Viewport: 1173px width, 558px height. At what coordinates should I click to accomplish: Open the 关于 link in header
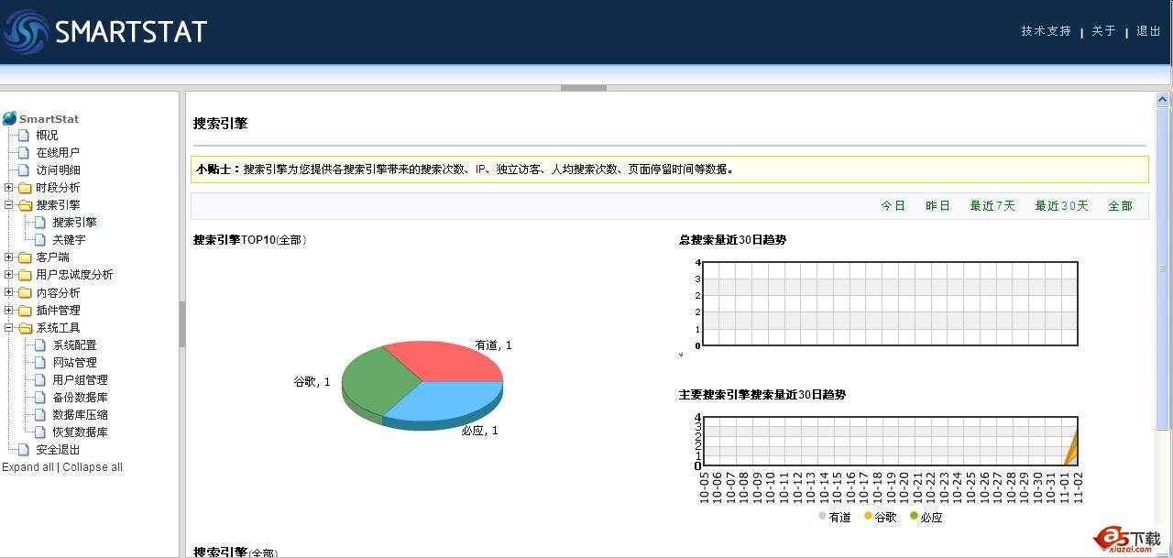click(x=1103, y=31)
